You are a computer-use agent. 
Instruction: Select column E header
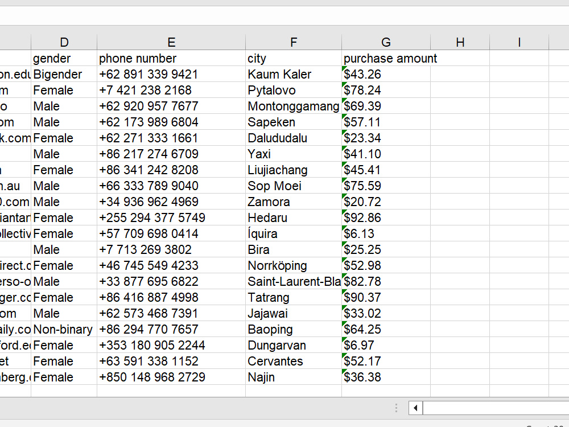coord(171,42)
